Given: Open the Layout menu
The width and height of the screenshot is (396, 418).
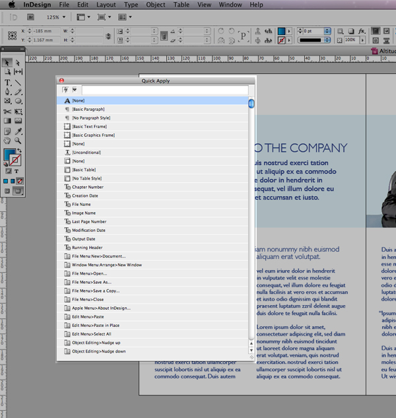Looking at the screenshot, I should [106, 5].
